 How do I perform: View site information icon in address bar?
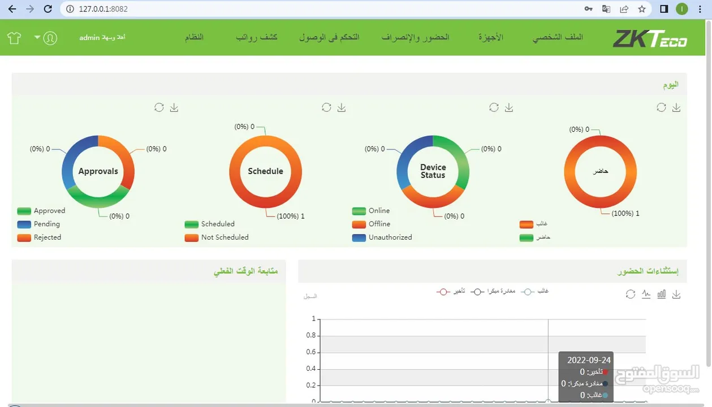point(70,9)
